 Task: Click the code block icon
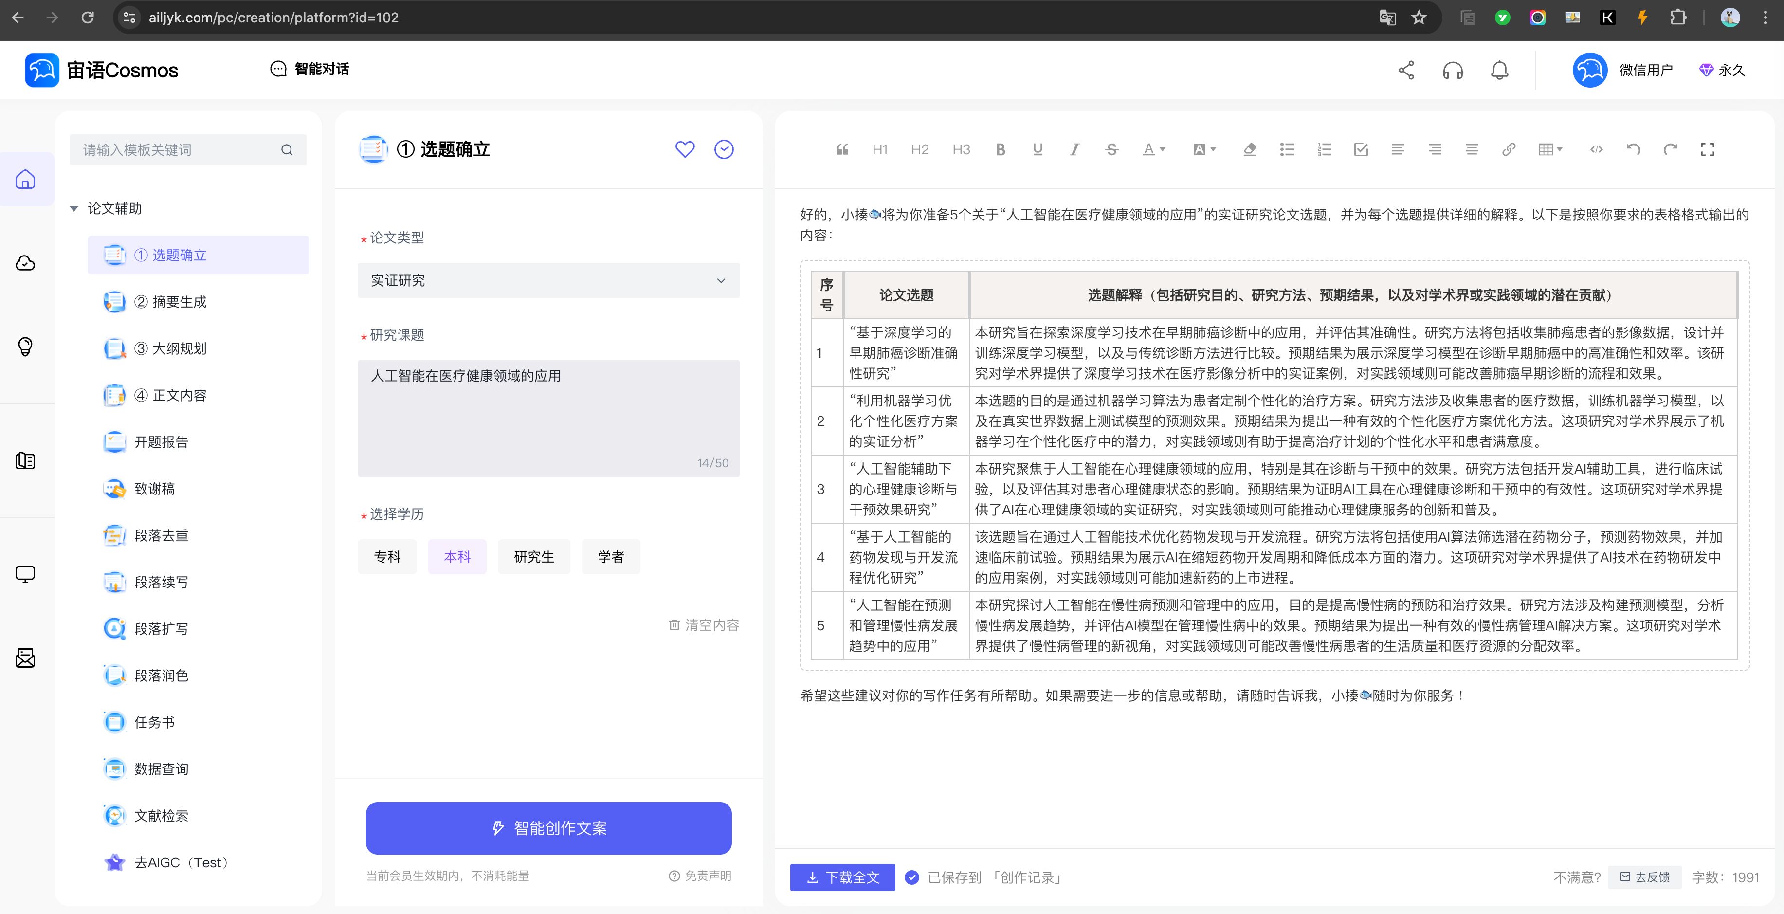click(1596, 149)
